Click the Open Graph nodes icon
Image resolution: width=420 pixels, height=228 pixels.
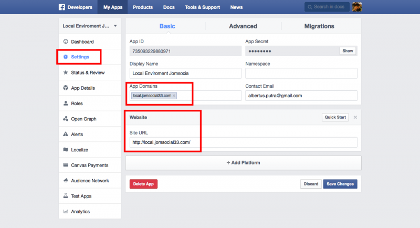66,119
